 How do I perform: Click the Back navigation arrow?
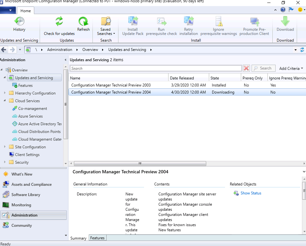(x=4, y=50)
